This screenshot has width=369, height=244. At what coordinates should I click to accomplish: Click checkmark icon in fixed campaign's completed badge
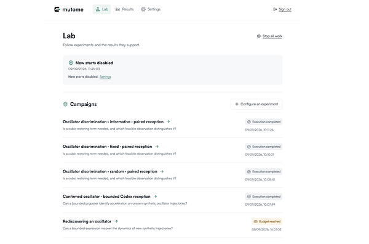(x=249, y=147)
